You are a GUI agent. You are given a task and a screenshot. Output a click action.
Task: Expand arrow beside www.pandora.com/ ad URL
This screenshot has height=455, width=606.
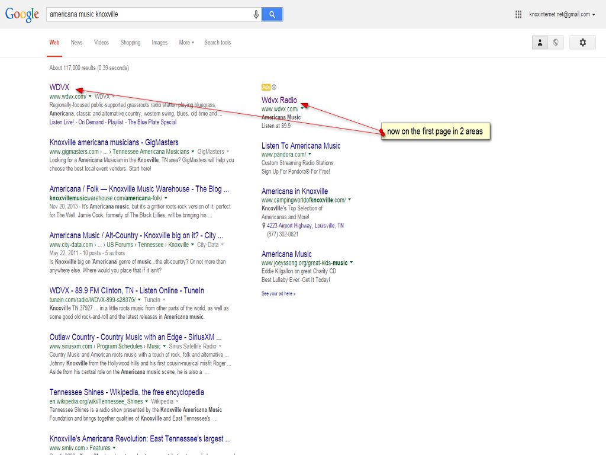310,155
